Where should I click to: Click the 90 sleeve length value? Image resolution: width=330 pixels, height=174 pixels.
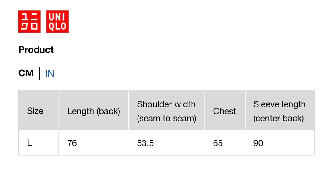click(x=258, y=143)
